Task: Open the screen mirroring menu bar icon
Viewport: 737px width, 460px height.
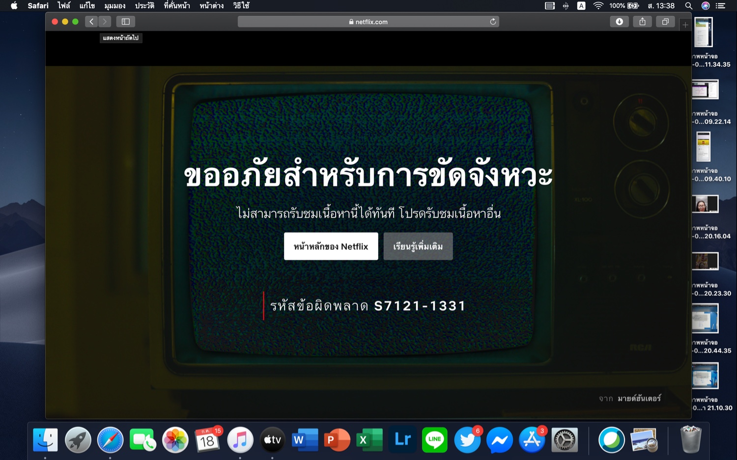Action: coord(550,6)
